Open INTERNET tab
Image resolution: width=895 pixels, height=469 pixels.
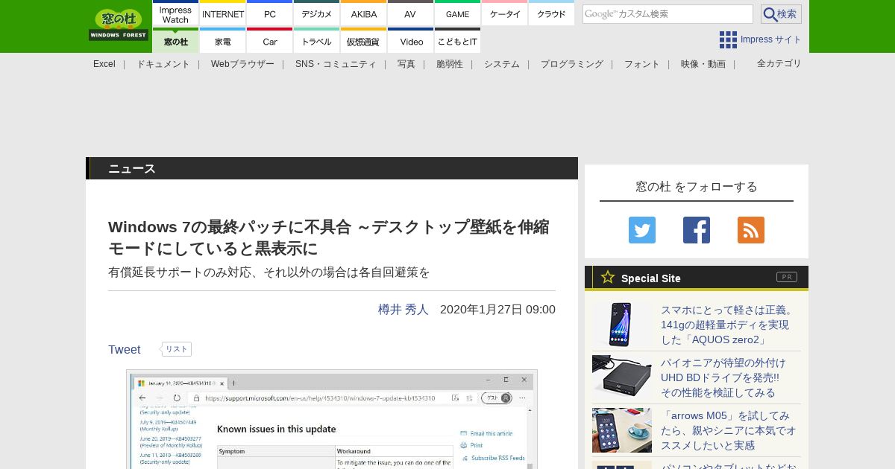point(223,14)
